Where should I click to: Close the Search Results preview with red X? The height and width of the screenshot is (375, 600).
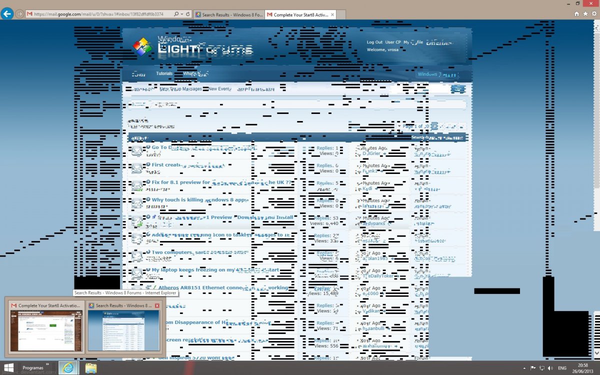pyautogui.click(x=157, y=305)
